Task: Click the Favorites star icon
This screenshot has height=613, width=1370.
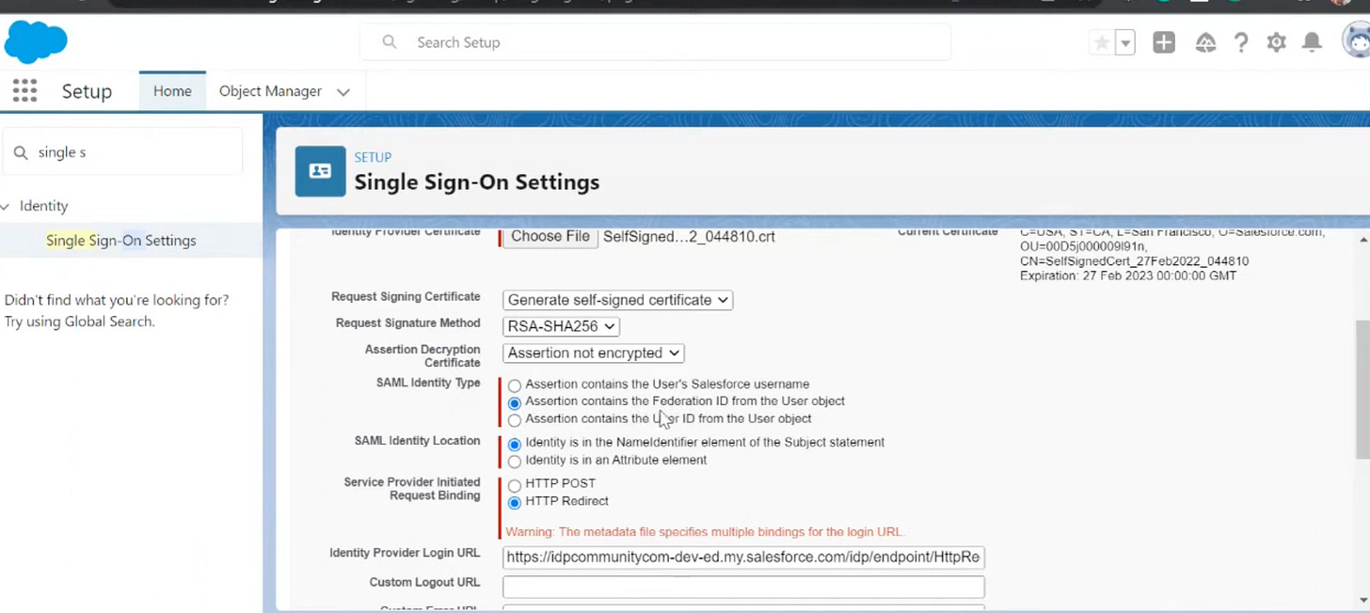Action: (1101, 42)
